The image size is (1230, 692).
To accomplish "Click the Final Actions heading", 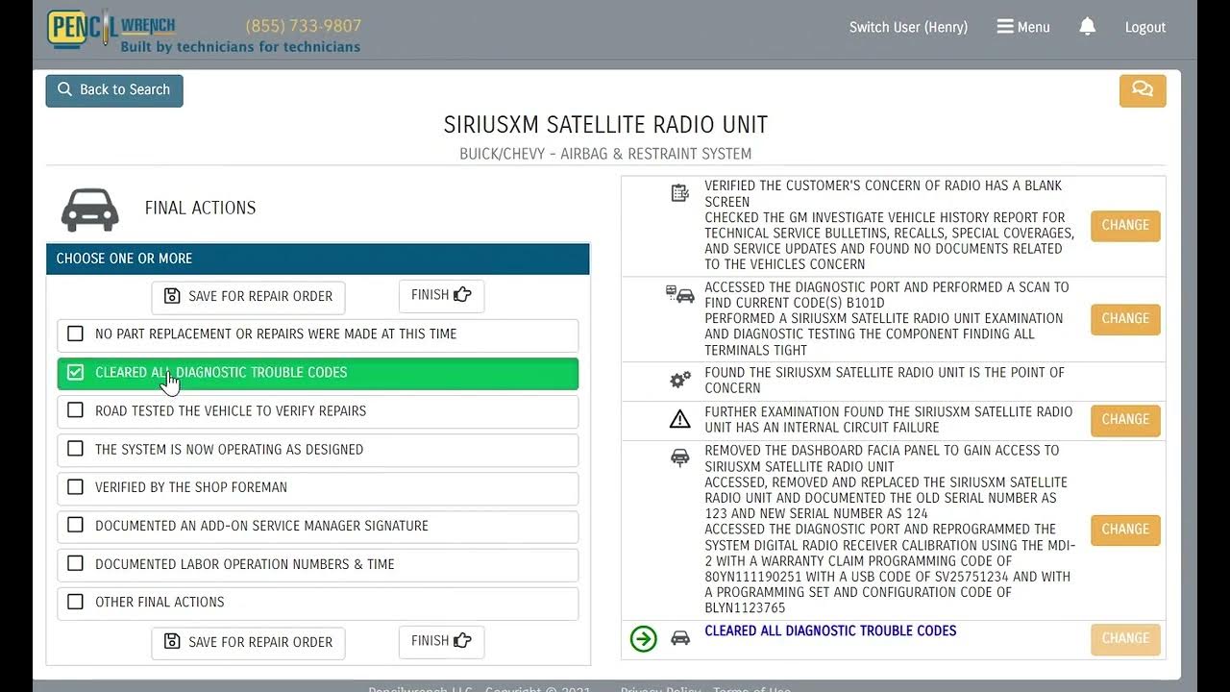I will [200, 209].
